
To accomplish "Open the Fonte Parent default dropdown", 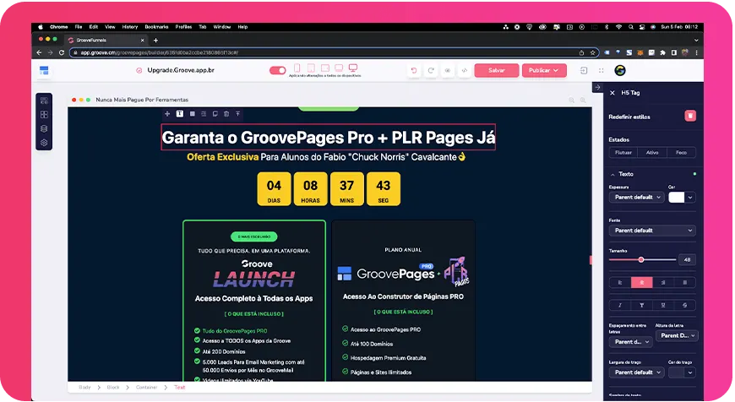I will 652,231.
